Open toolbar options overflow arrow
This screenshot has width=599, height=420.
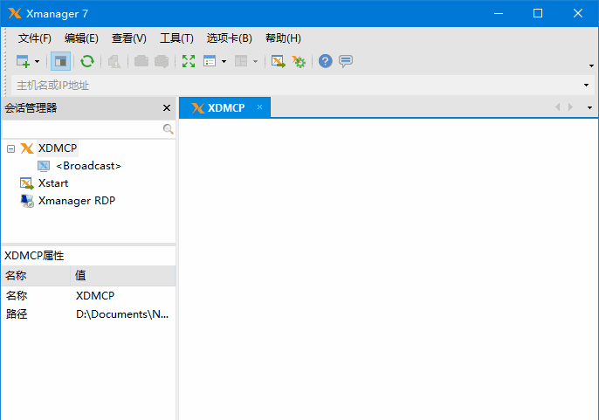click(591, 65)
